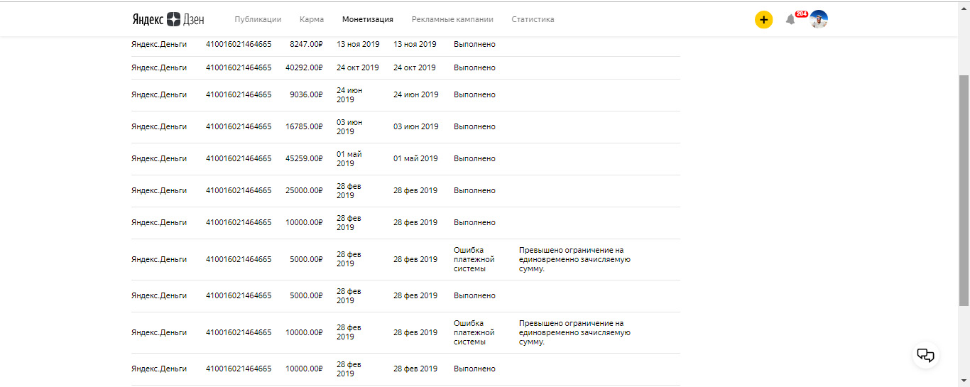
Task: Open the support chat bubble icon
Action: tap(925, 355)
